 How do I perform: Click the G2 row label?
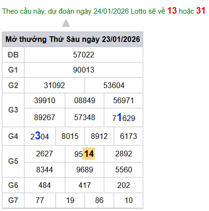coord(13,85)
